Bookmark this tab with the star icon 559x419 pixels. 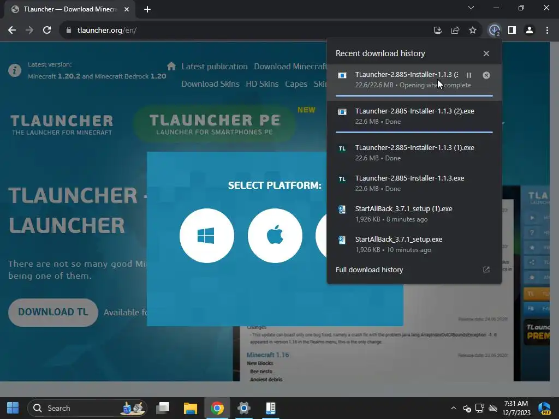tap(472, 31)
